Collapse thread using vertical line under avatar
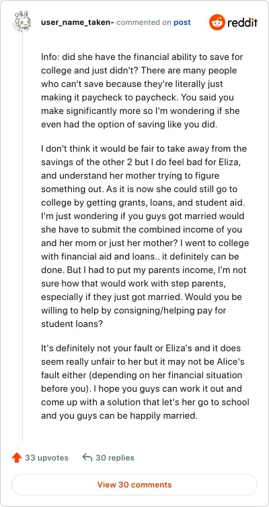269x507 pixels. pos(22,237)
